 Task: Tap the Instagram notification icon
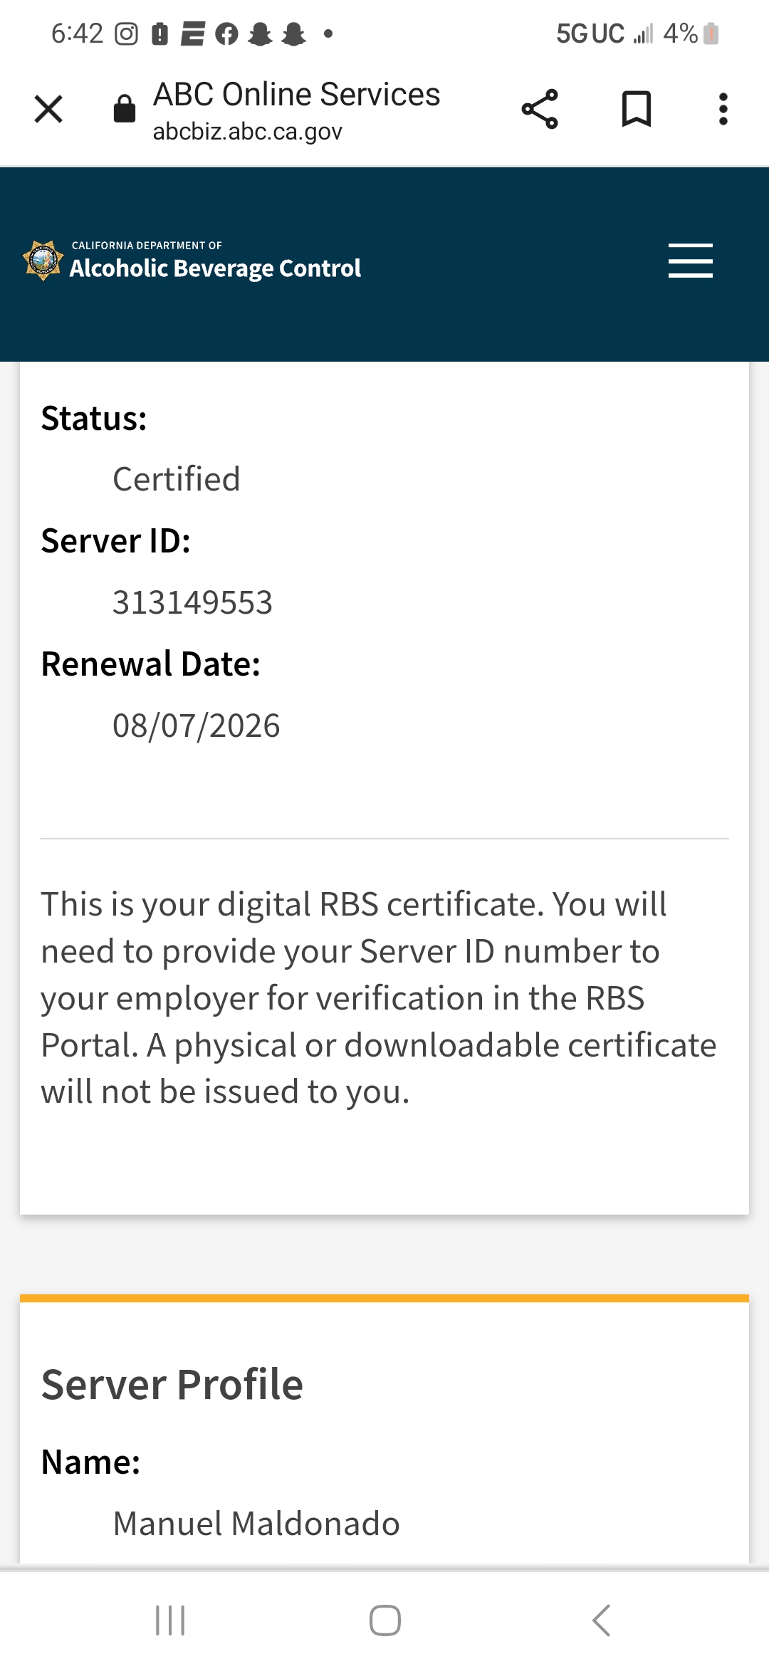[x=126, y=34]
